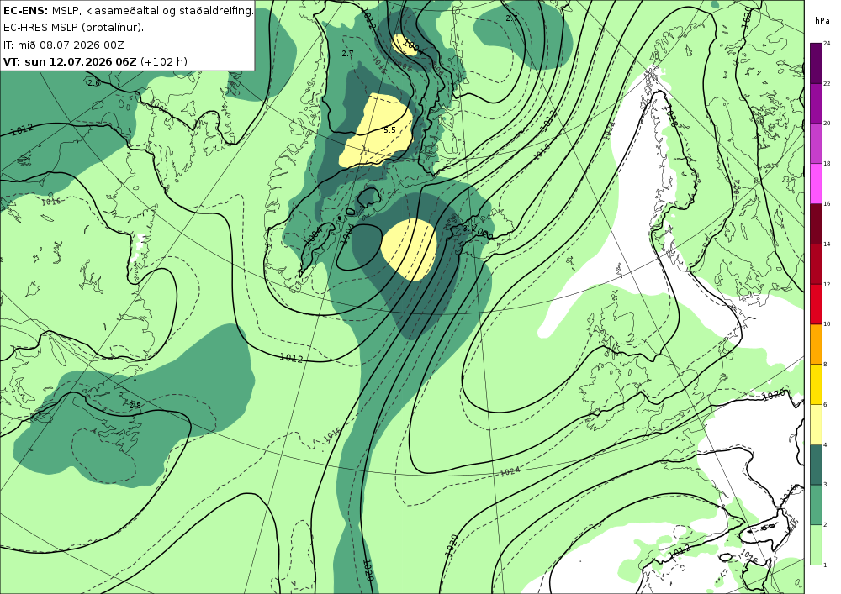
Task: Click the hPa unit label above the legend
Action: click(822, 21)
